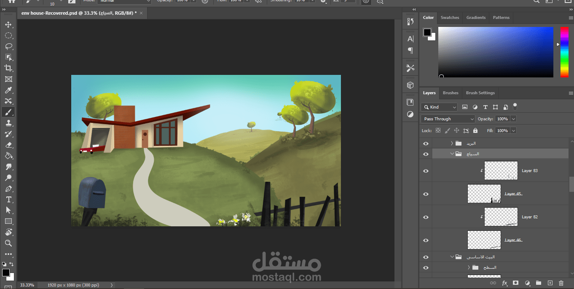This screenshot has width=574, height=289.
Task: Open the Pass Through blend mode dropdown
Action: 448,119
